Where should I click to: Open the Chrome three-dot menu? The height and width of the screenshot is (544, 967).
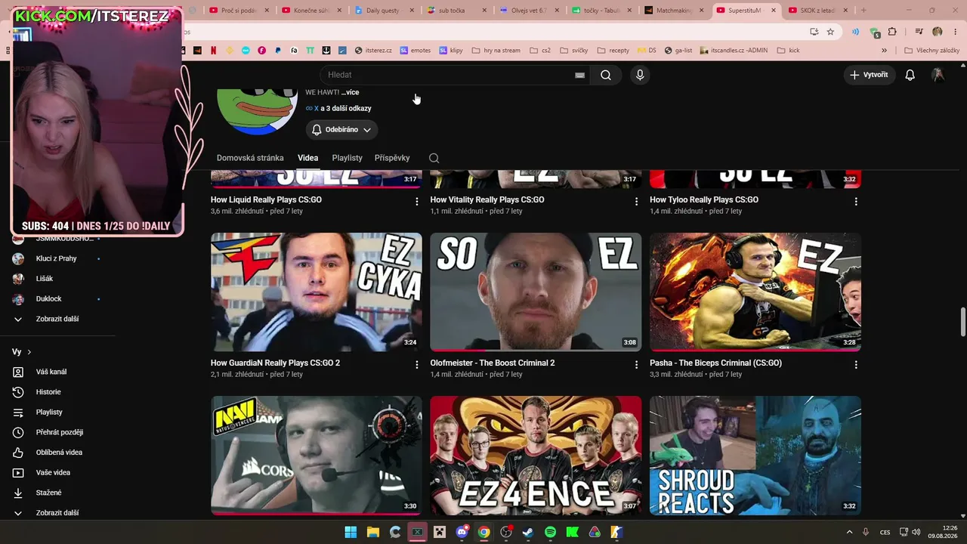click(x=954, y=32)
